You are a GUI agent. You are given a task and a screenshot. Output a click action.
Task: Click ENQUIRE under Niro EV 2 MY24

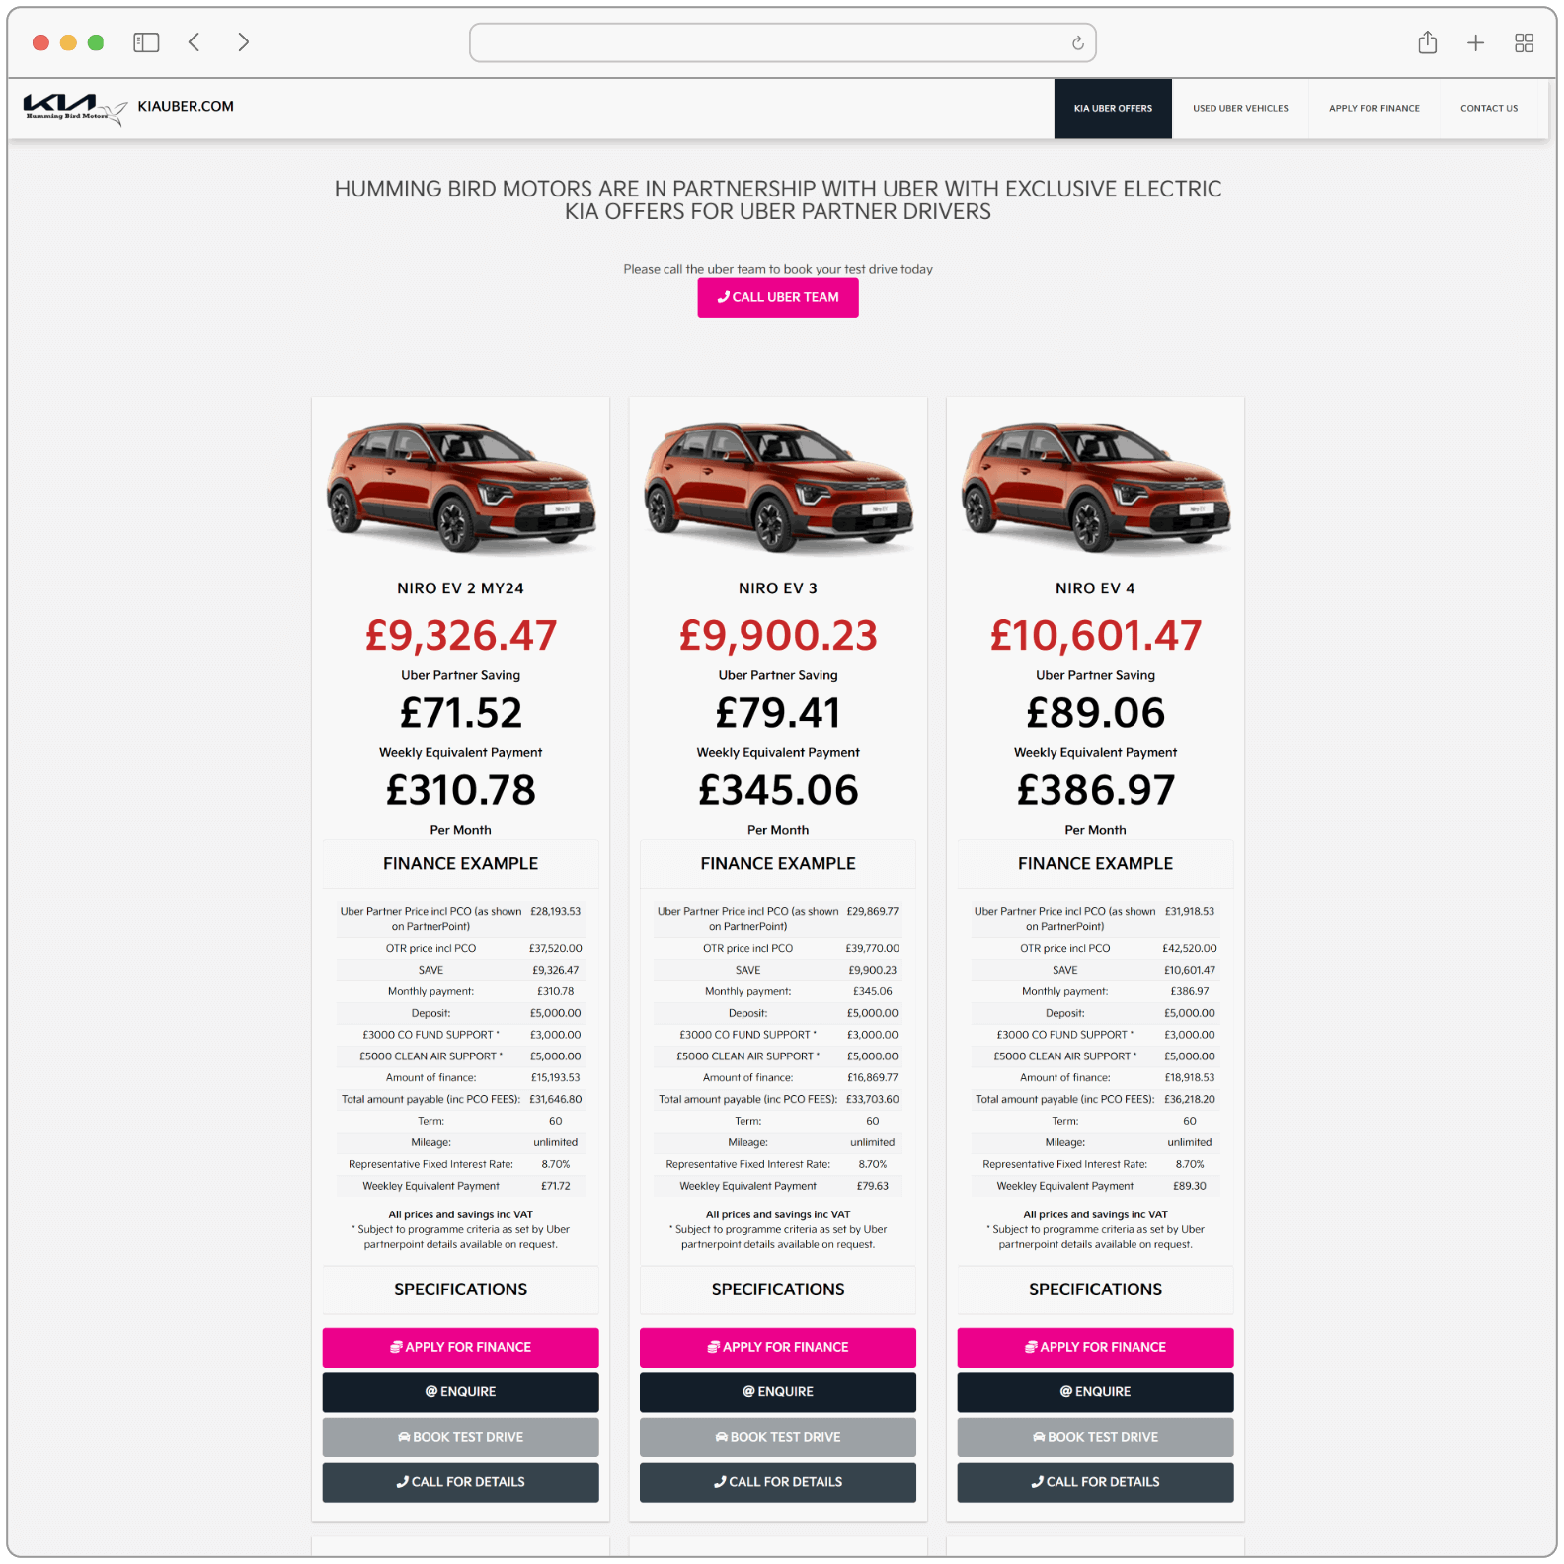(x=461, y=1392)
